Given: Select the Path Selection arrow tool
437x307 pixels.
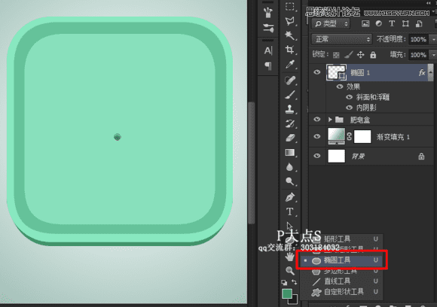Looking at the screenshot, I should (289, 226).
